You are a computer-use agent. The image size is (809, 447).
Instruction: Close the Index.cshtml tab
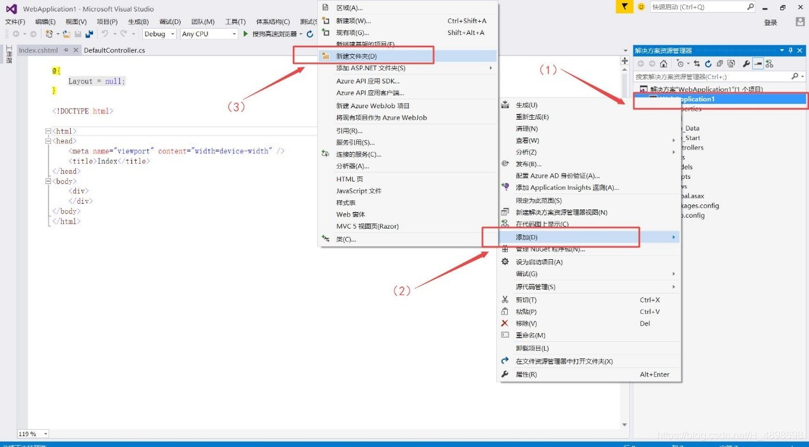pyautogui.click(x=77, y=50)
